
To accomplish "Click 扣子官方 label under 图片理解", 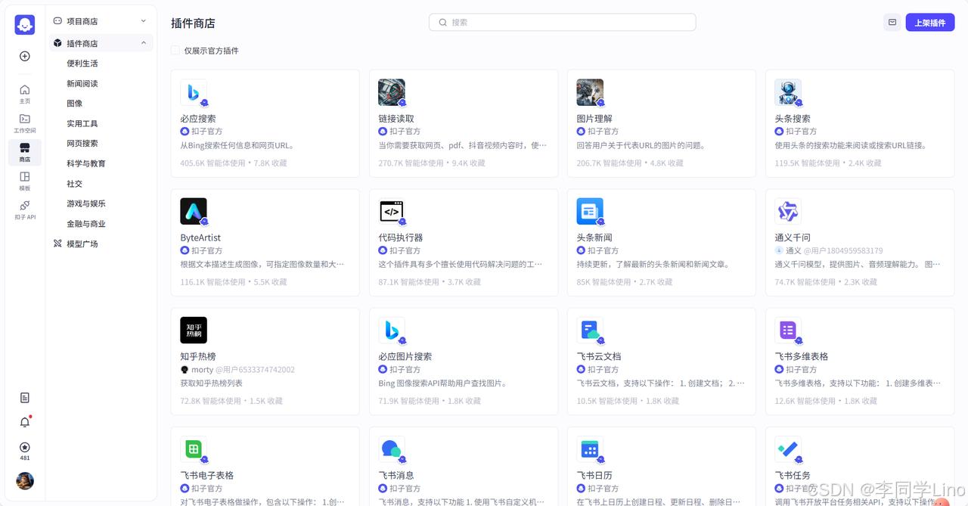I will [603, 132].
